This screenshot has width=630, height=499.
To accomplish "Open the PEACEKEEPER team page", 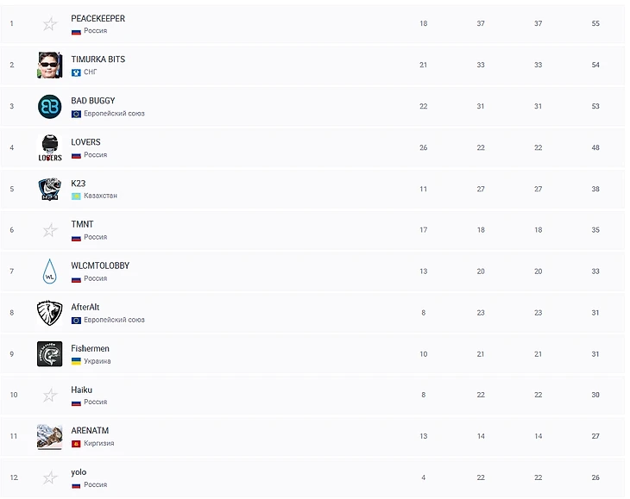I will click(x=98, y=18).
